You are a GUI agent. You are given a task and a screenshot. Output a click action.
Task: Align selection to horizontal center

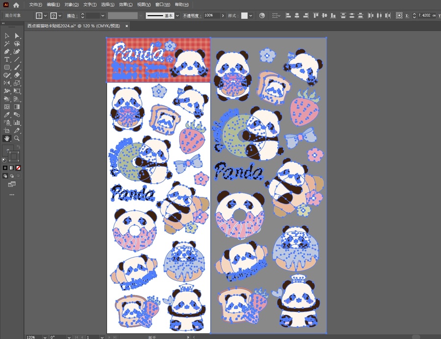[x=297, y=16]
